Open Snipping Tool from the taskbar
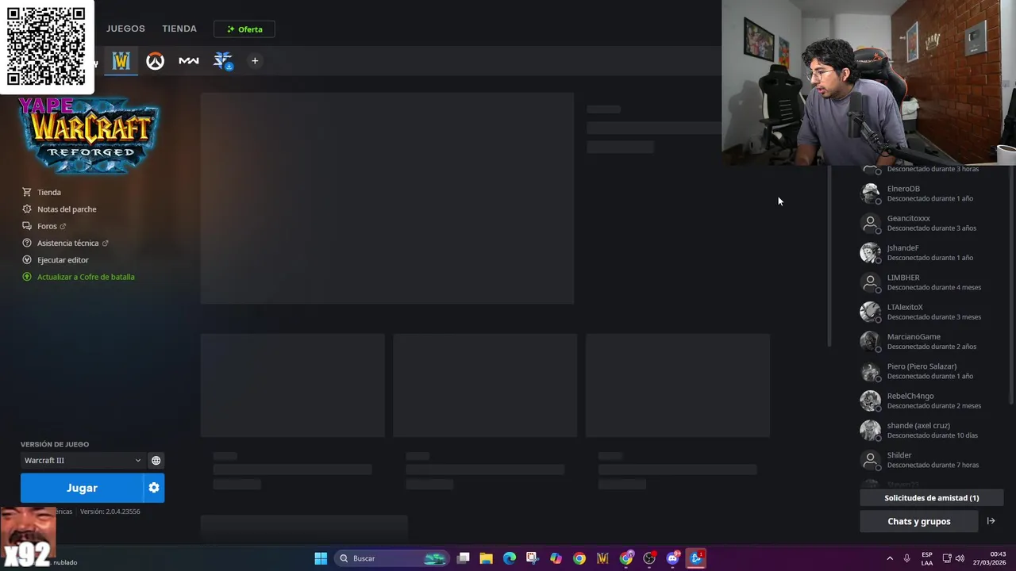Screen dimensions: 1016x571 [x=533, y=558]
